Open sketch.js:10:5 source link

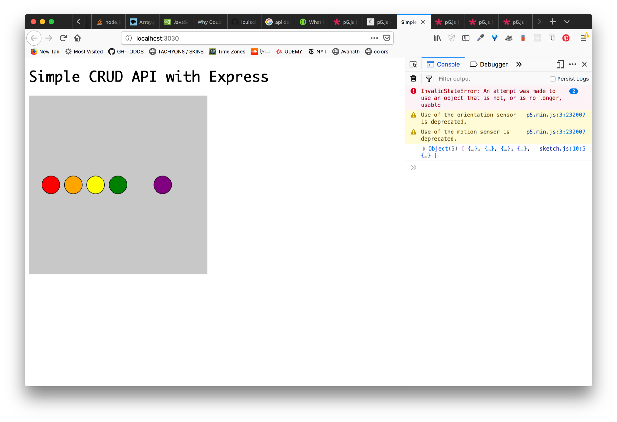(x=562, y=149)
